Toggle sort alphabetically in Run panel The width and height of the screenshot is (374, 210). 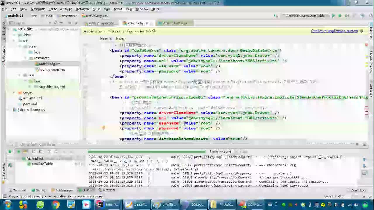(34, 152)
